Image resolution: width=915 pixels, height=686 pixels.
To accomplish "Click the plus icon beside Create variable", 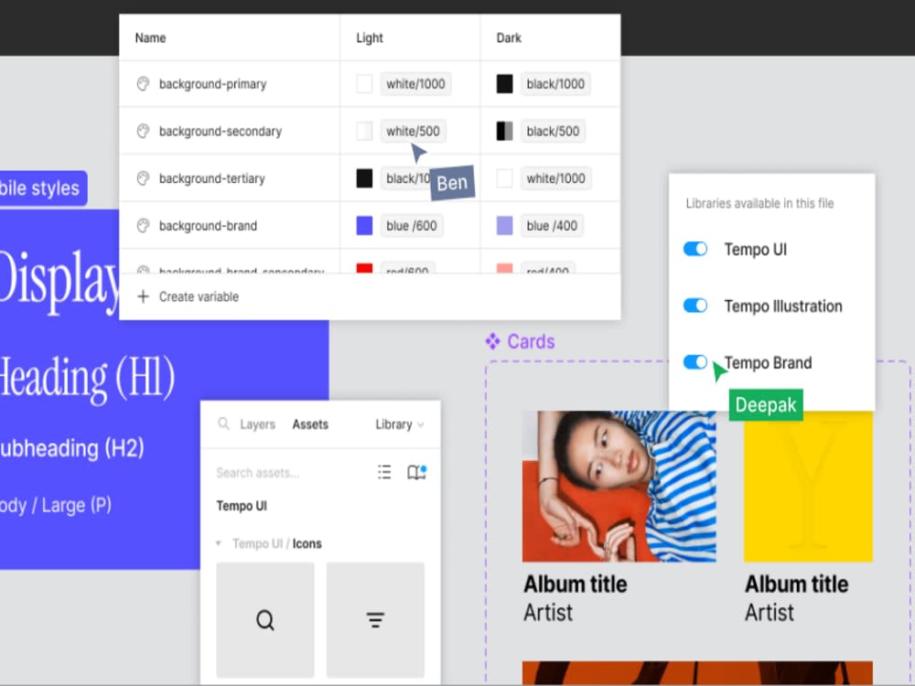I will 143,296.
